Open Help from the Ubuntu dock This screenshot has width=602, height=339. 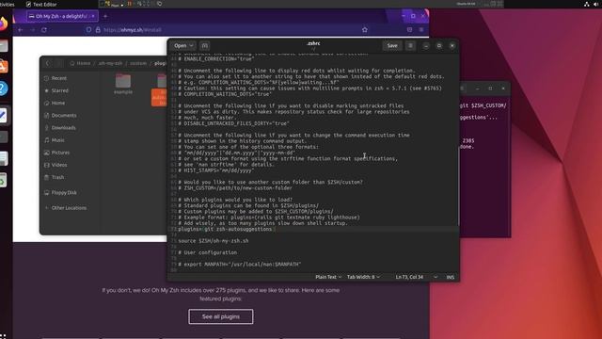click(3, 89)
